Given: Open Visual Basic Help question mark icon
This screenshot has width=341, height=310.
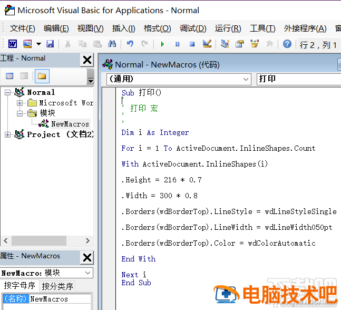Looking at the screenshot, I should pyautogui.click(x=287, y=44).
